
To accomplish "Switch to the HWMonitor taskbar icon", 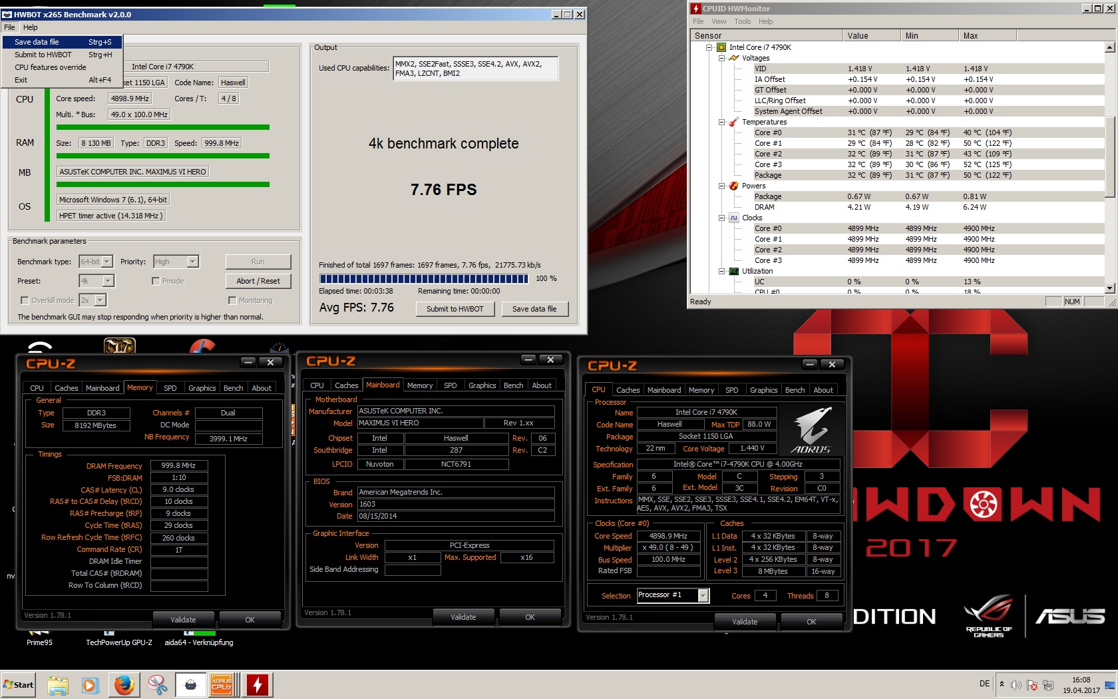I will (257, 685).
